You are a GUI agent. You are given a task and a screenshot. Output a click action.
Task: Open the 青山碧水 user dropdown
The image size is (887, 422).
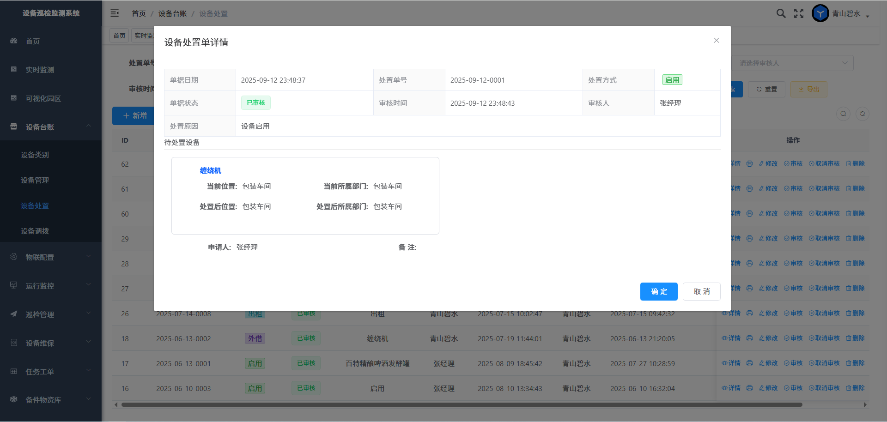(x=850, y=14)
